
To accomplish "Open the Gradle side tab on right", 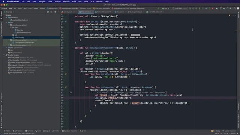I will tap(238, 15).
